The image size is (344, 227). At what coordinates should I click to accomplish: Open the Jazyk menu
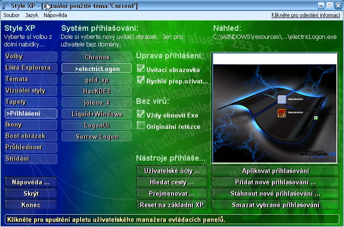point(32,15)
